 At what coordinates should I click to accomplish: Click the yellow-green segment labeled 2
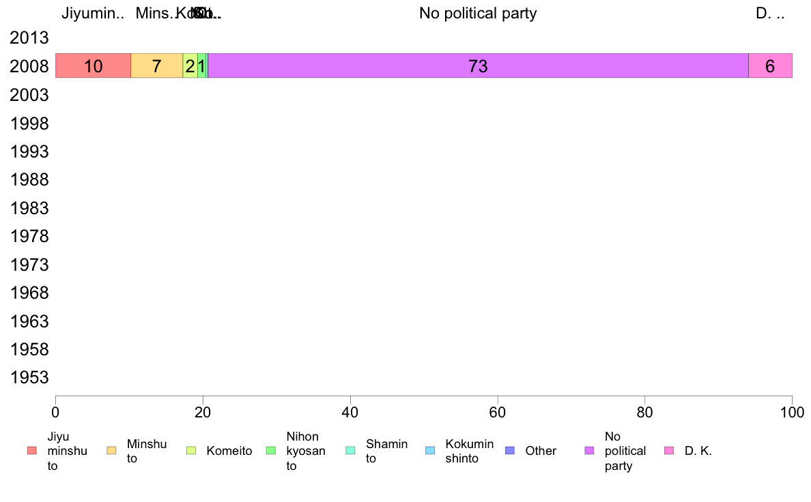pos(190,65)
